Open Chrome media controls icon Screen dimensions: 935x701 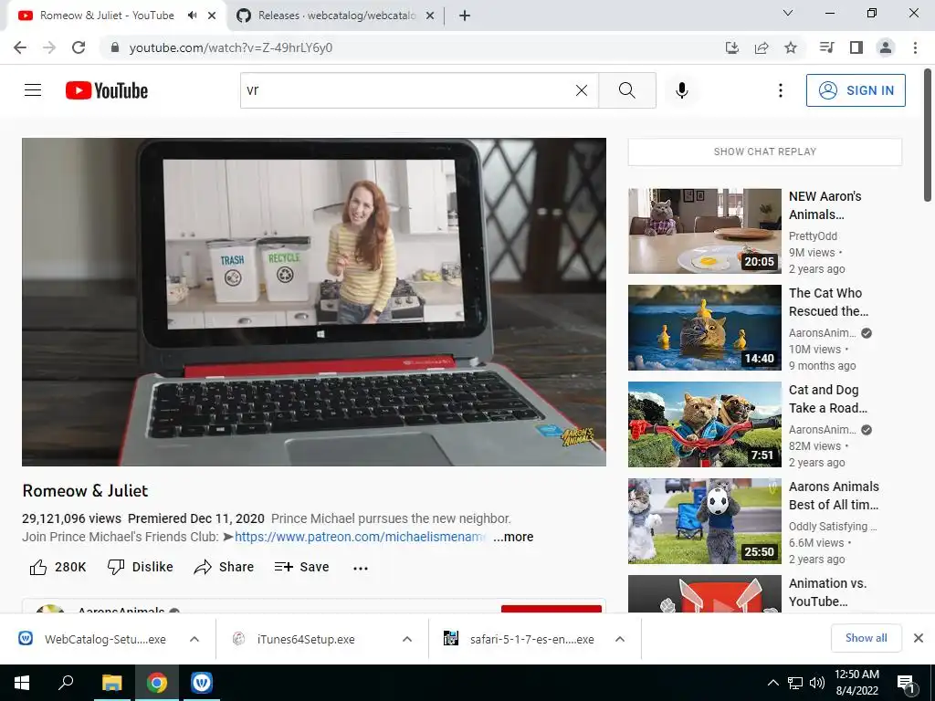point(826,47)
